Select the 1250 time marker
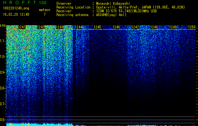This screenshot has width=198, height=126. [x=192, y=27]
